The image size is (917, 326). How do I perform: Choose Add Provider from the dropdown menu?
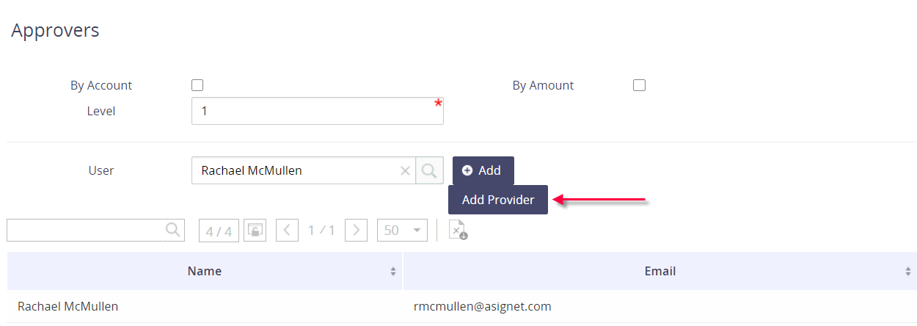[x=498, y=200]
